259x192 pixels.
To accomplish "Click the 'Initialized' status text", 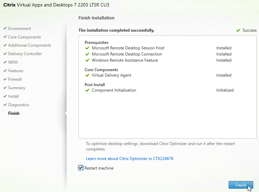I will click(225, 90).
